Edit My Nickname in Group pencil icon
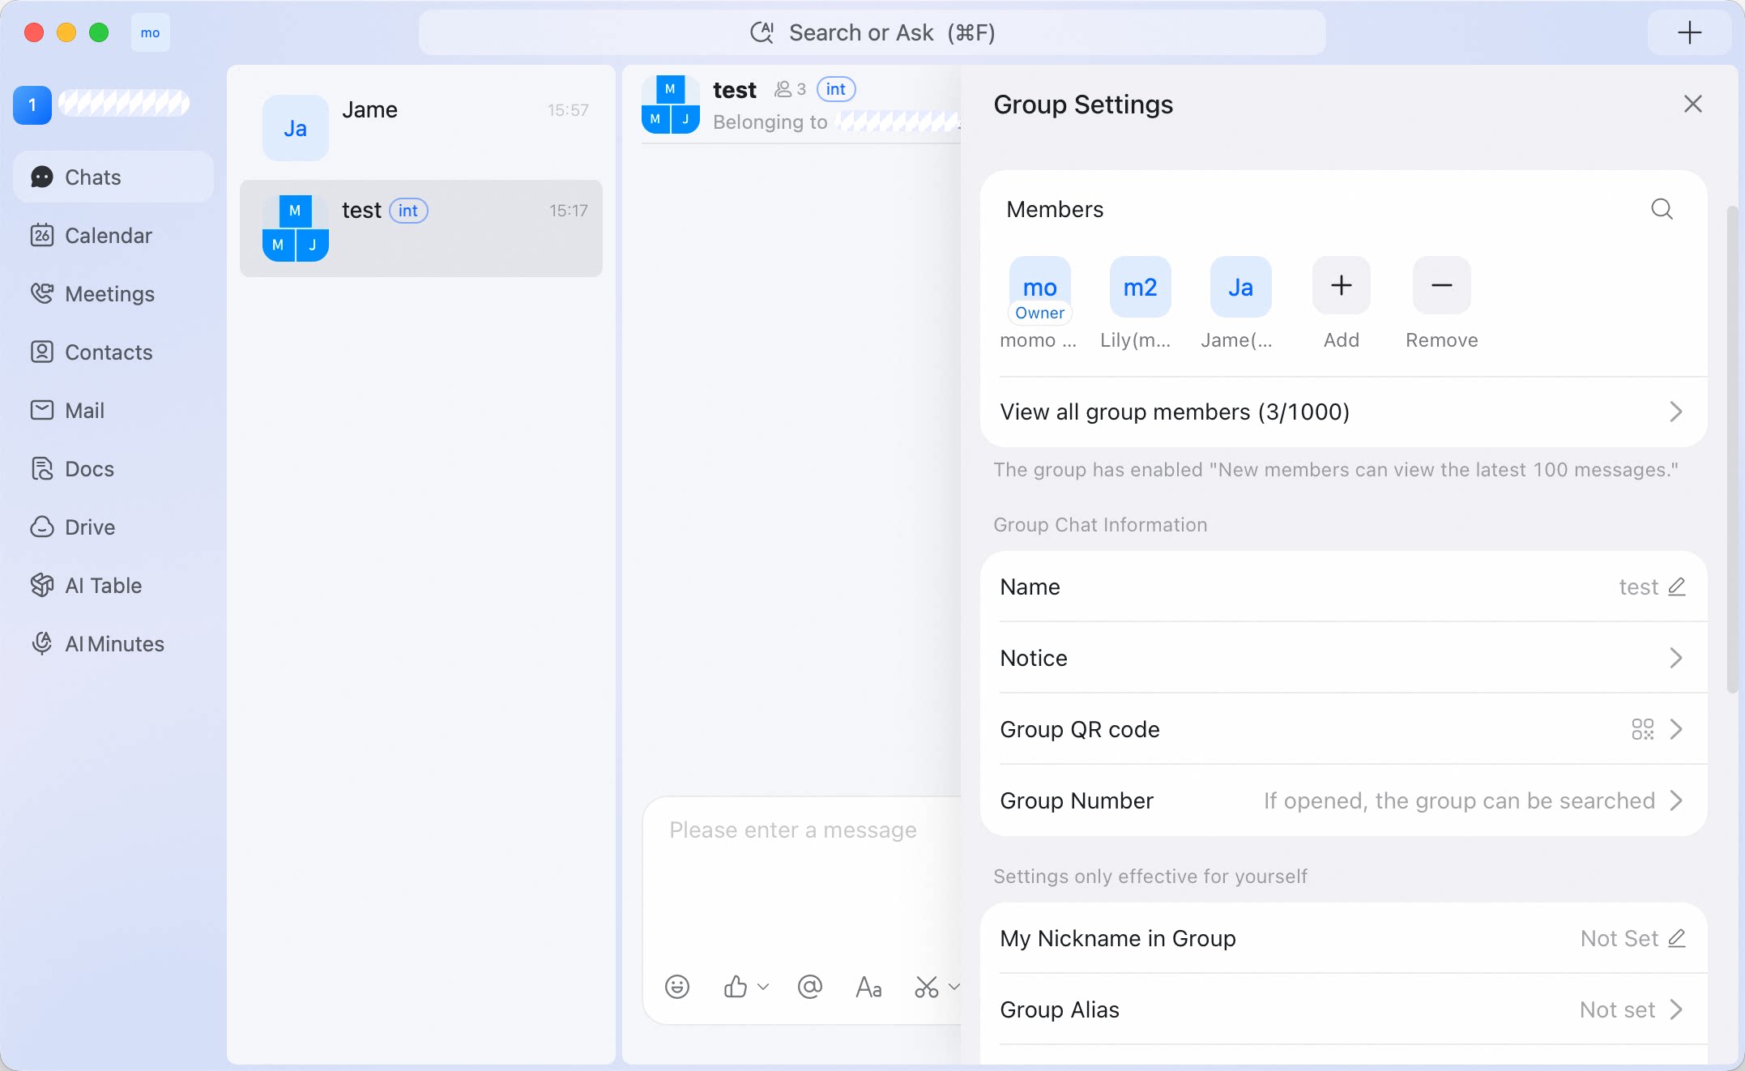 tap(1677, 938)
